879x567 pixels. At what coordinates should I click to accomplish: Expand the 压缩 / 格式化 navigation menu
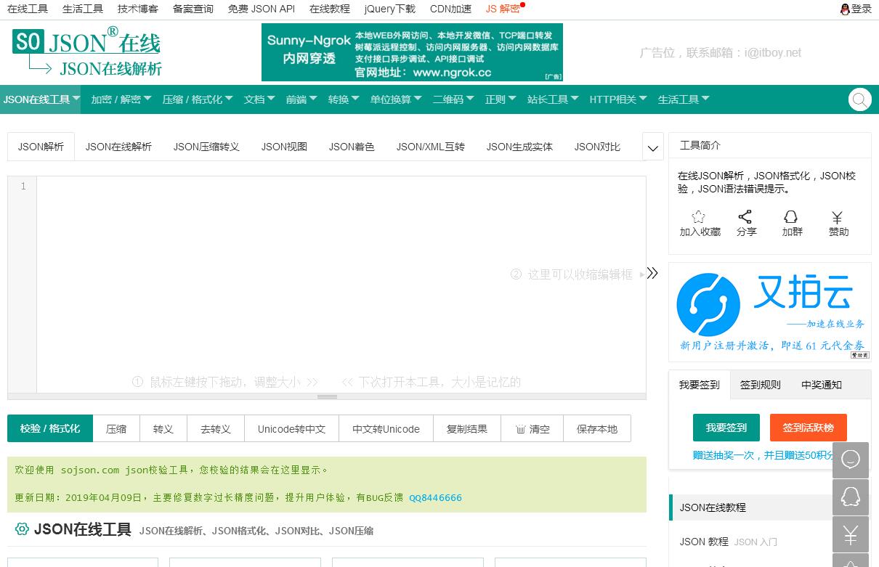pos(197,99)
